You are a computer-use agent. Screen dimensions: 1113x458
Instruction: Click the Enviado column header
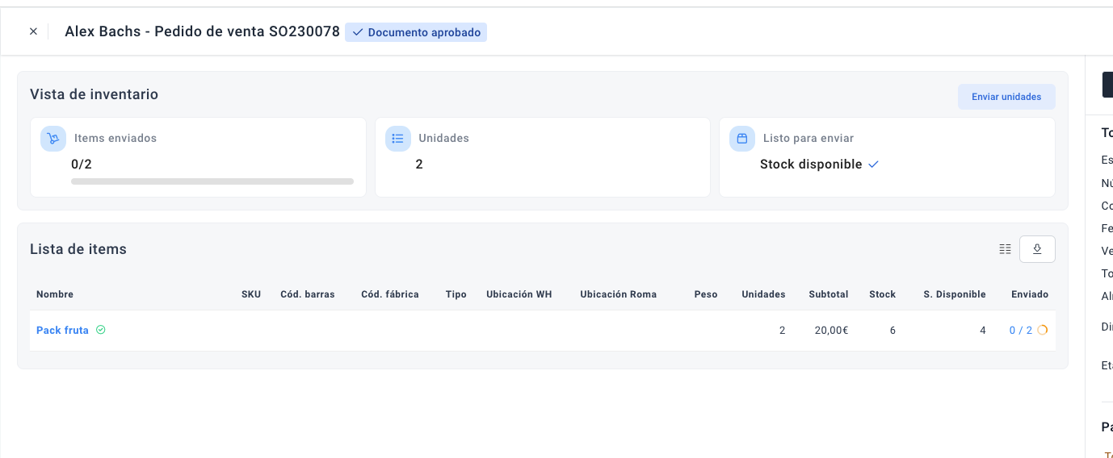(1029, 294)
